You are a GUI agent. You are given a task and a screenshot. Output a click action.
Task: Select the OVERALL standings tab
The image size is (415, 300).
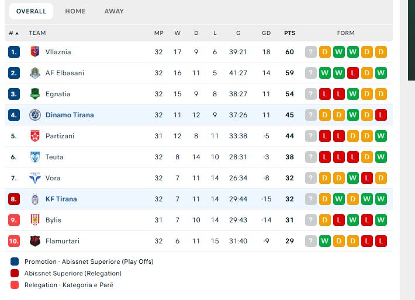click(31, 11)
